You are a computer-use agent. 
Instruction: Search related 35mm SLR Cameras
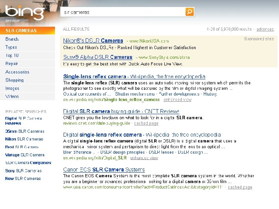click(25, 131)
